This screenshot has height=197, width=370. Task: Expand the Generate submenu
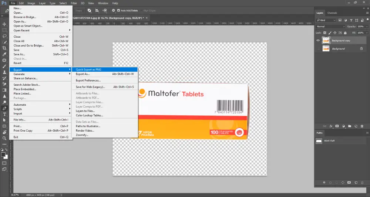pos(41,74)
